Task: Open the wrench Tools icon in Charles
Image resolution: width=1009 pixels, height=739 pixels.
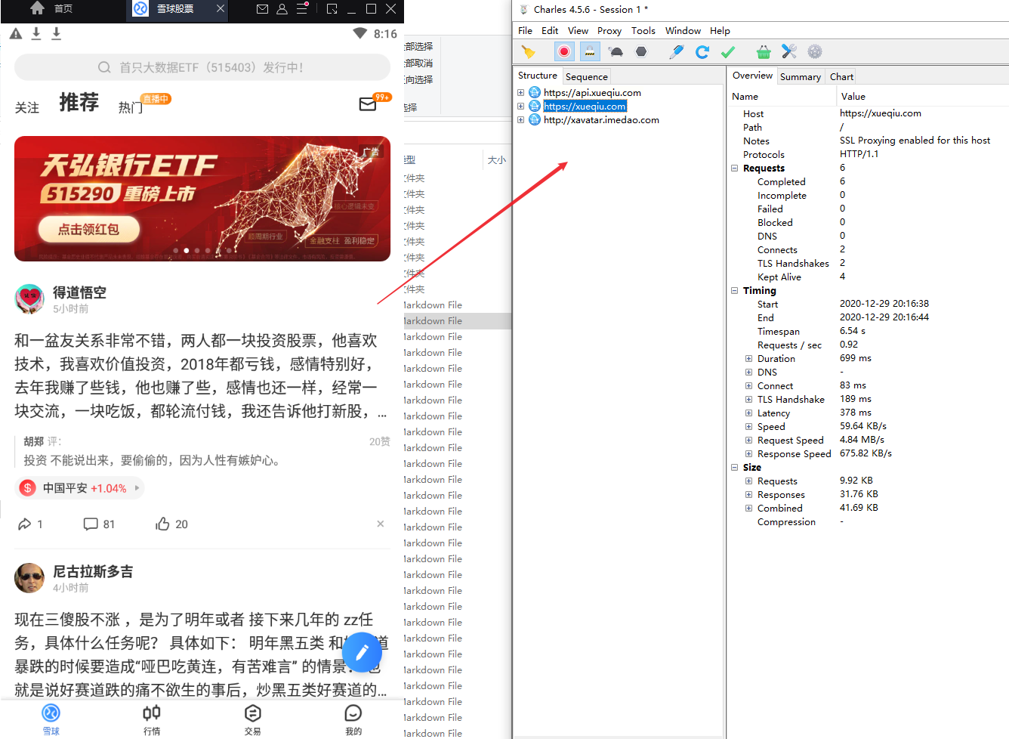Action: pos(789,51)
